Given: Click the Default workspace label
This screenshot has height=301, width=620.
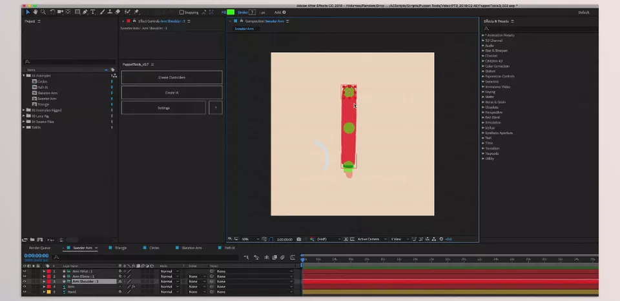Looking at the screenshot, I should pyautogui.click(x=584, y=12).
